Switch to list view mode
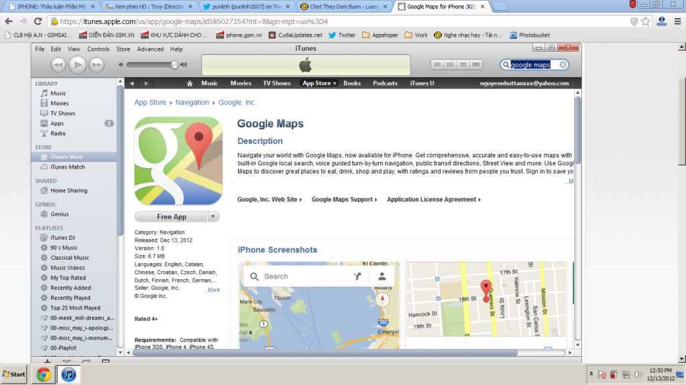This screenshot has height=385, width=686. 437,65
